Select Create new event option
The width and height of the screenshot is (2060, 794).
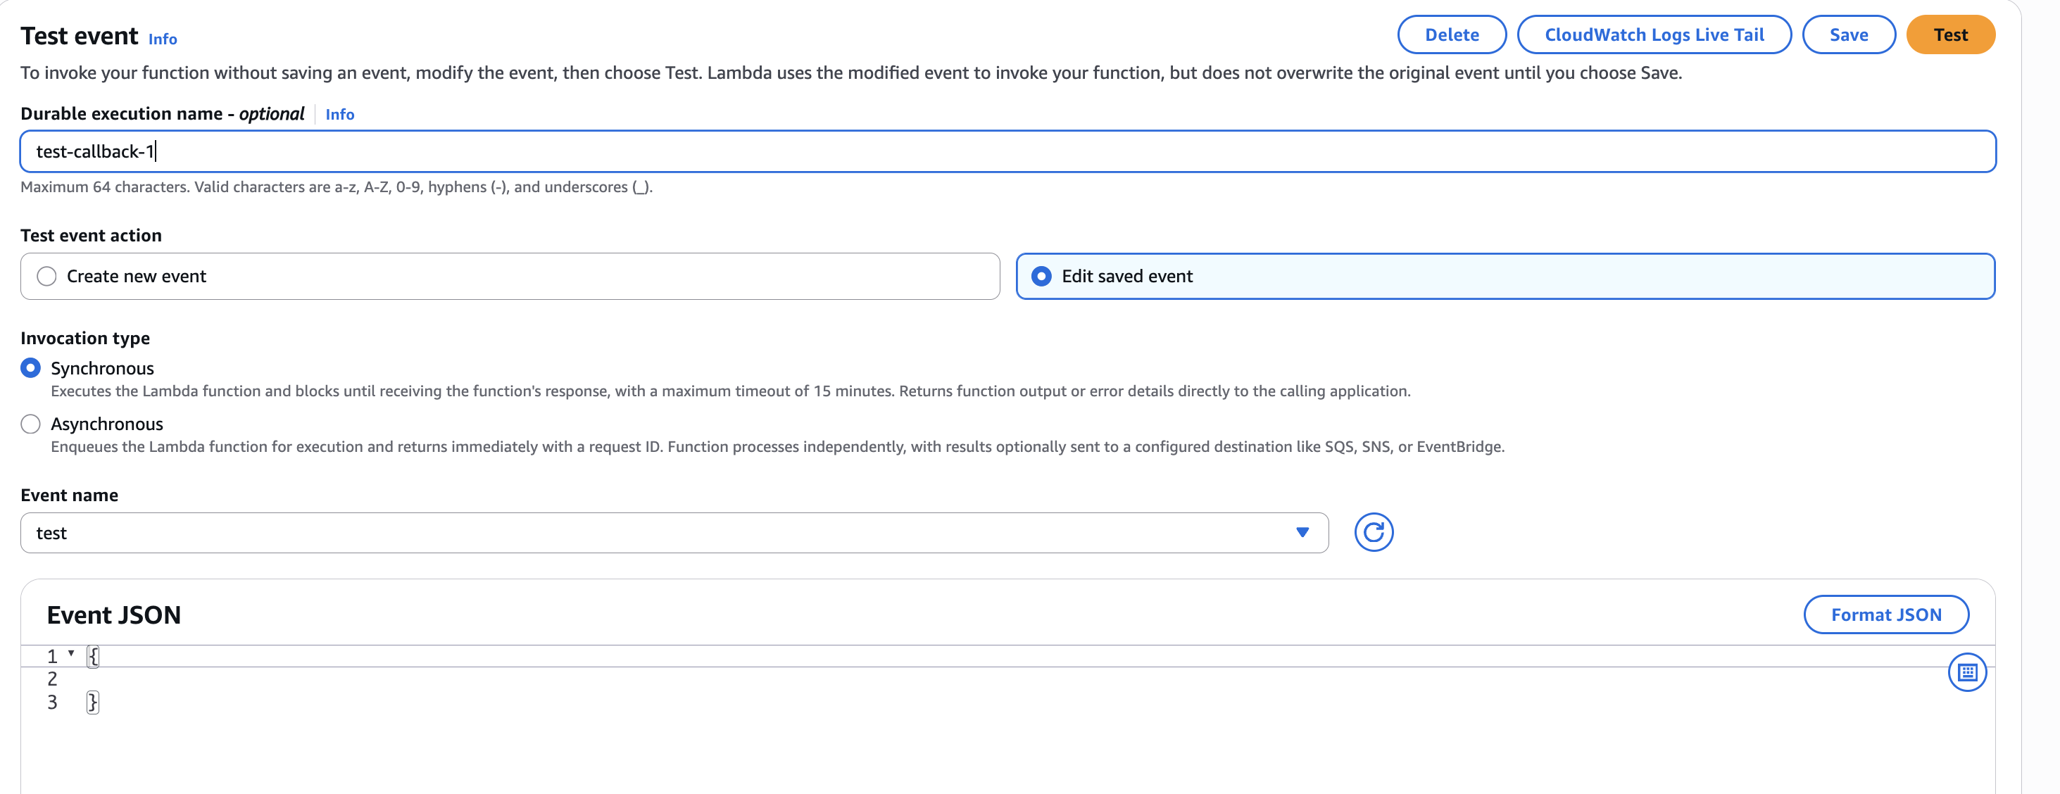pos(47,277)
